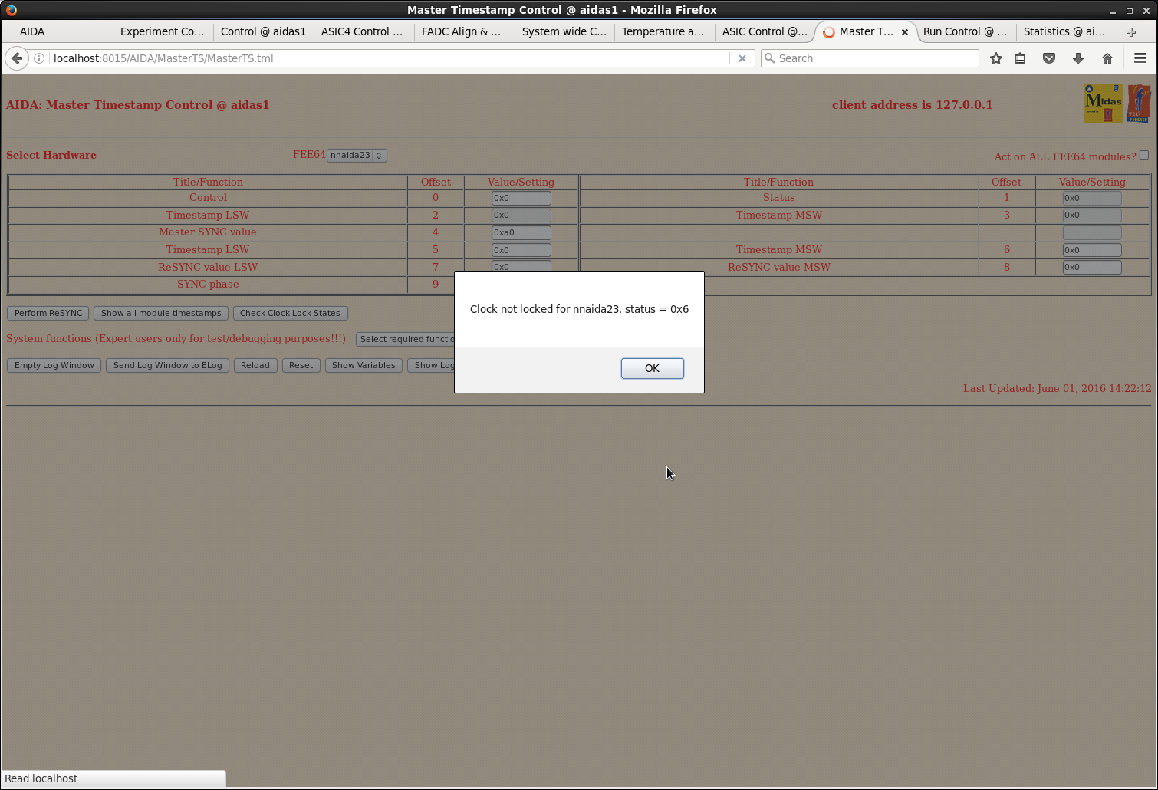Screen dimensions: 1158x790
Task: Click the Show Variables button
Action: [364, 365]
